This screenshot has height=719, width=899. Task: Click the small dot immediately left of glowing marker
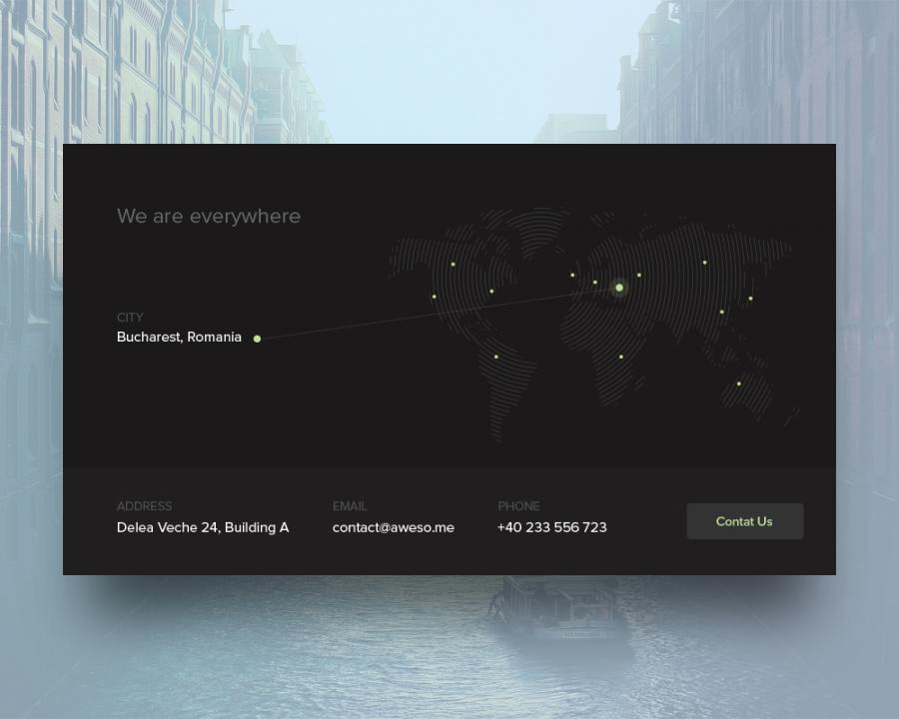pos(595,282)
